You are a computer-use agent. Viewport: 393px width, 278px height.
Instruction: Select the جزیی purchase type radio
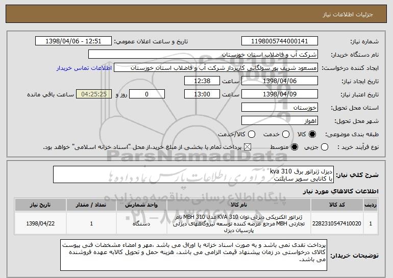point(324,147)
